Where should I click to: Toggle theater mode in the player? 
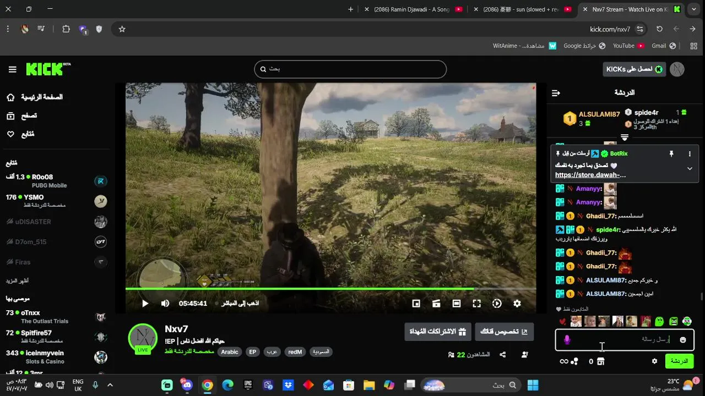click(x=457, y=303)
